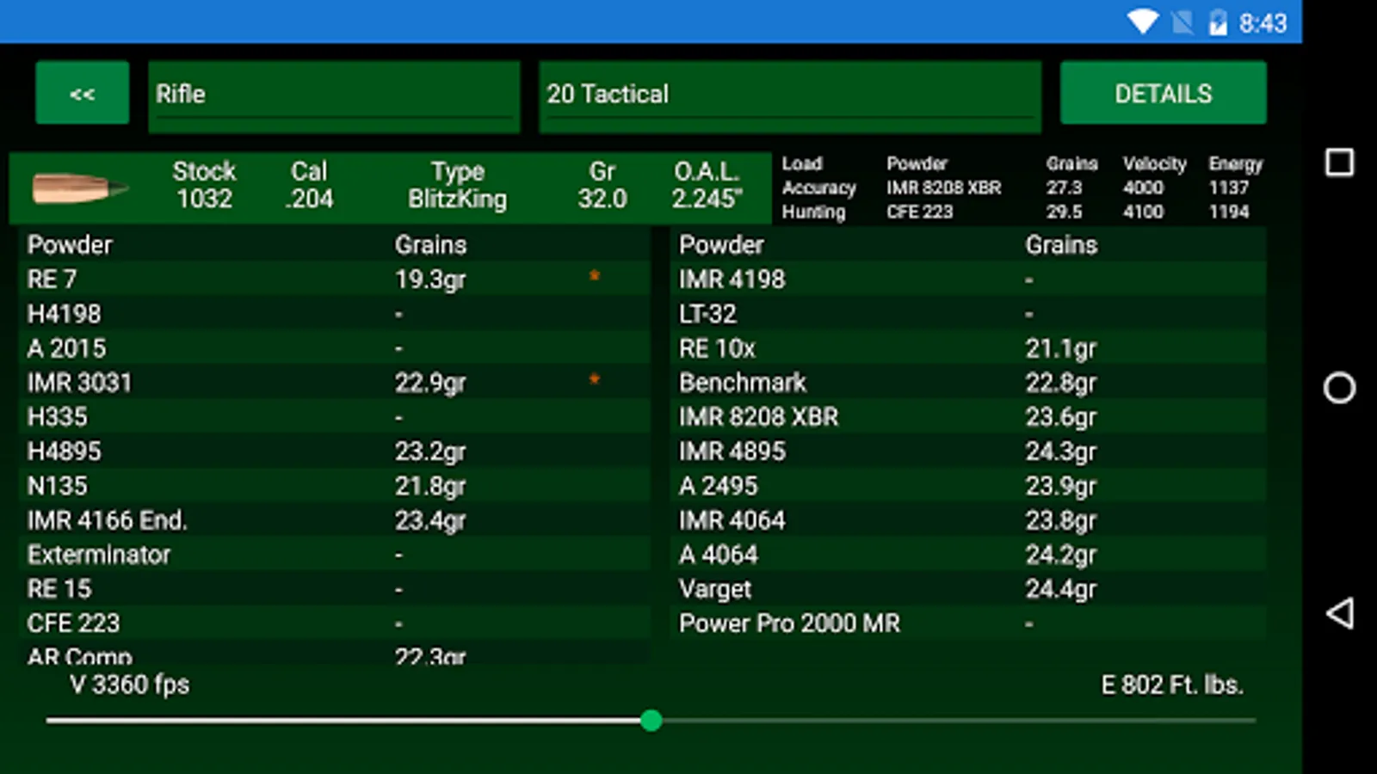Tap the Wi-Fi status icon
The width and height of the screenshot is (1377, 774).
pos(1143,21)
